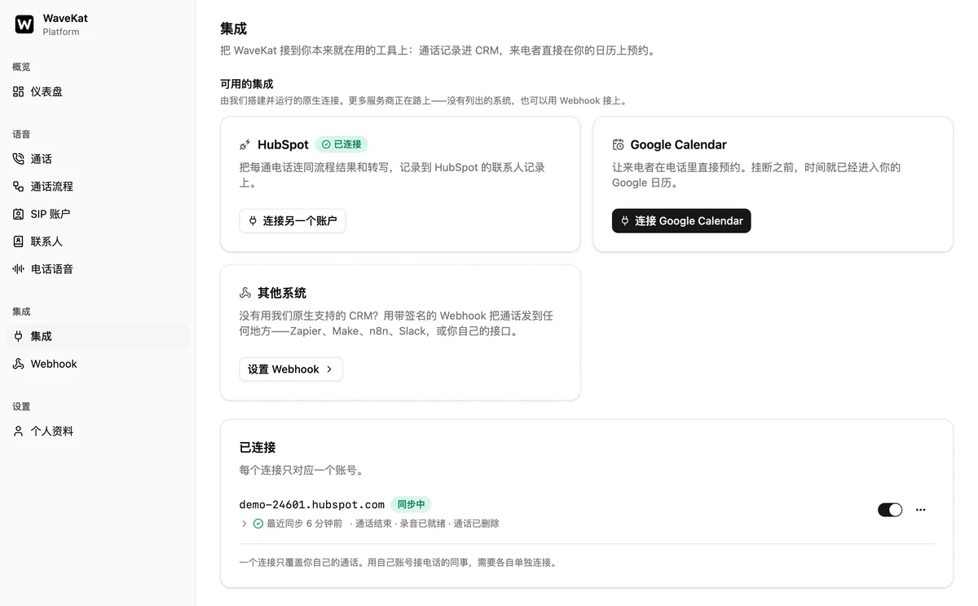Viewport: 978px width, 606px height.
Task: Click the contact book icon beside 联系人
Action: tap(18, 241)
